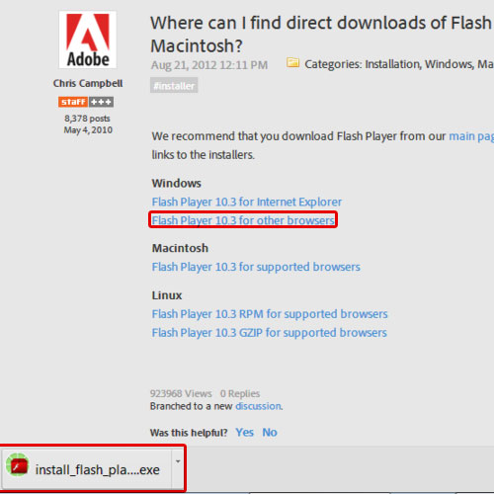Follow the 'discussion' link
494x494 pixels.
point(258,406)
